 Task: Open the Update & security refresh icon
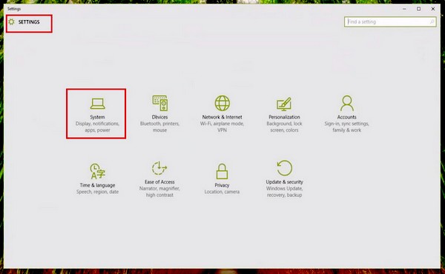click(284, 168)
